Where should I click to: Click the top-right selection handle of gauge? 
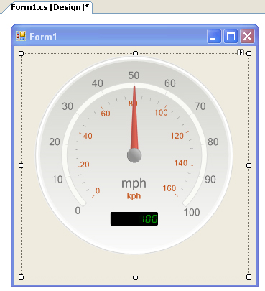pyautogui.click(x=249, y=53)
